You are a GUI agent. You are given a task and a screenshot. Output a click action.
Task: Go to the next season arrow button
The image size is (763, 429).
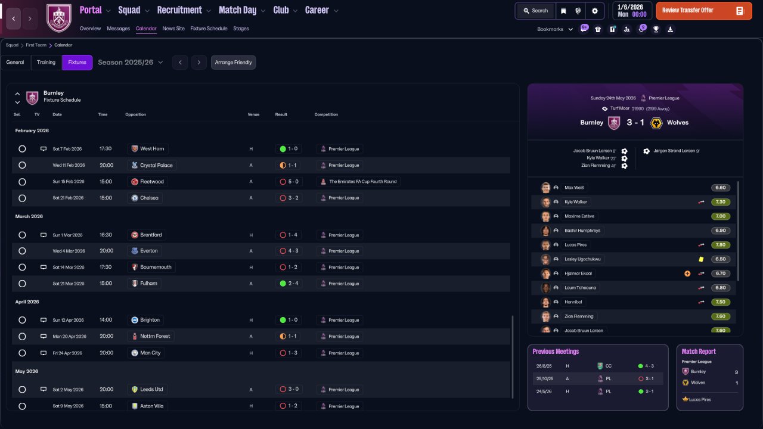[199, 63]
